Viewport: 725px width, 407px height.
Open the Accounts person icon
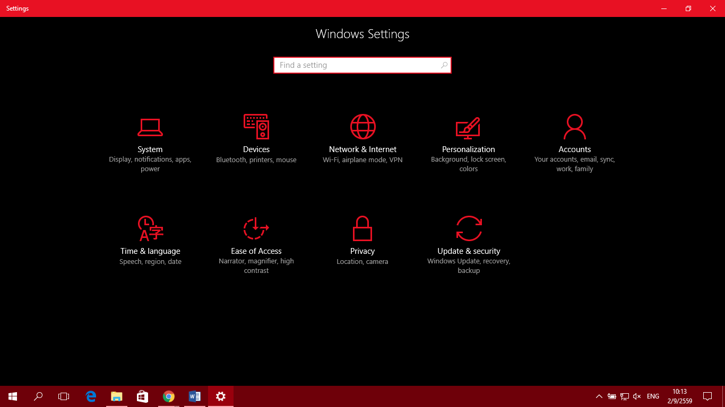pyautogui.click(x=574, y=127)
